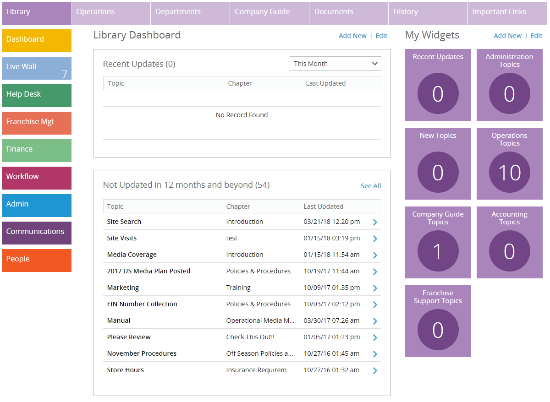Click the Please Review topic
The image size is (550, 402).
pos(129,337)
